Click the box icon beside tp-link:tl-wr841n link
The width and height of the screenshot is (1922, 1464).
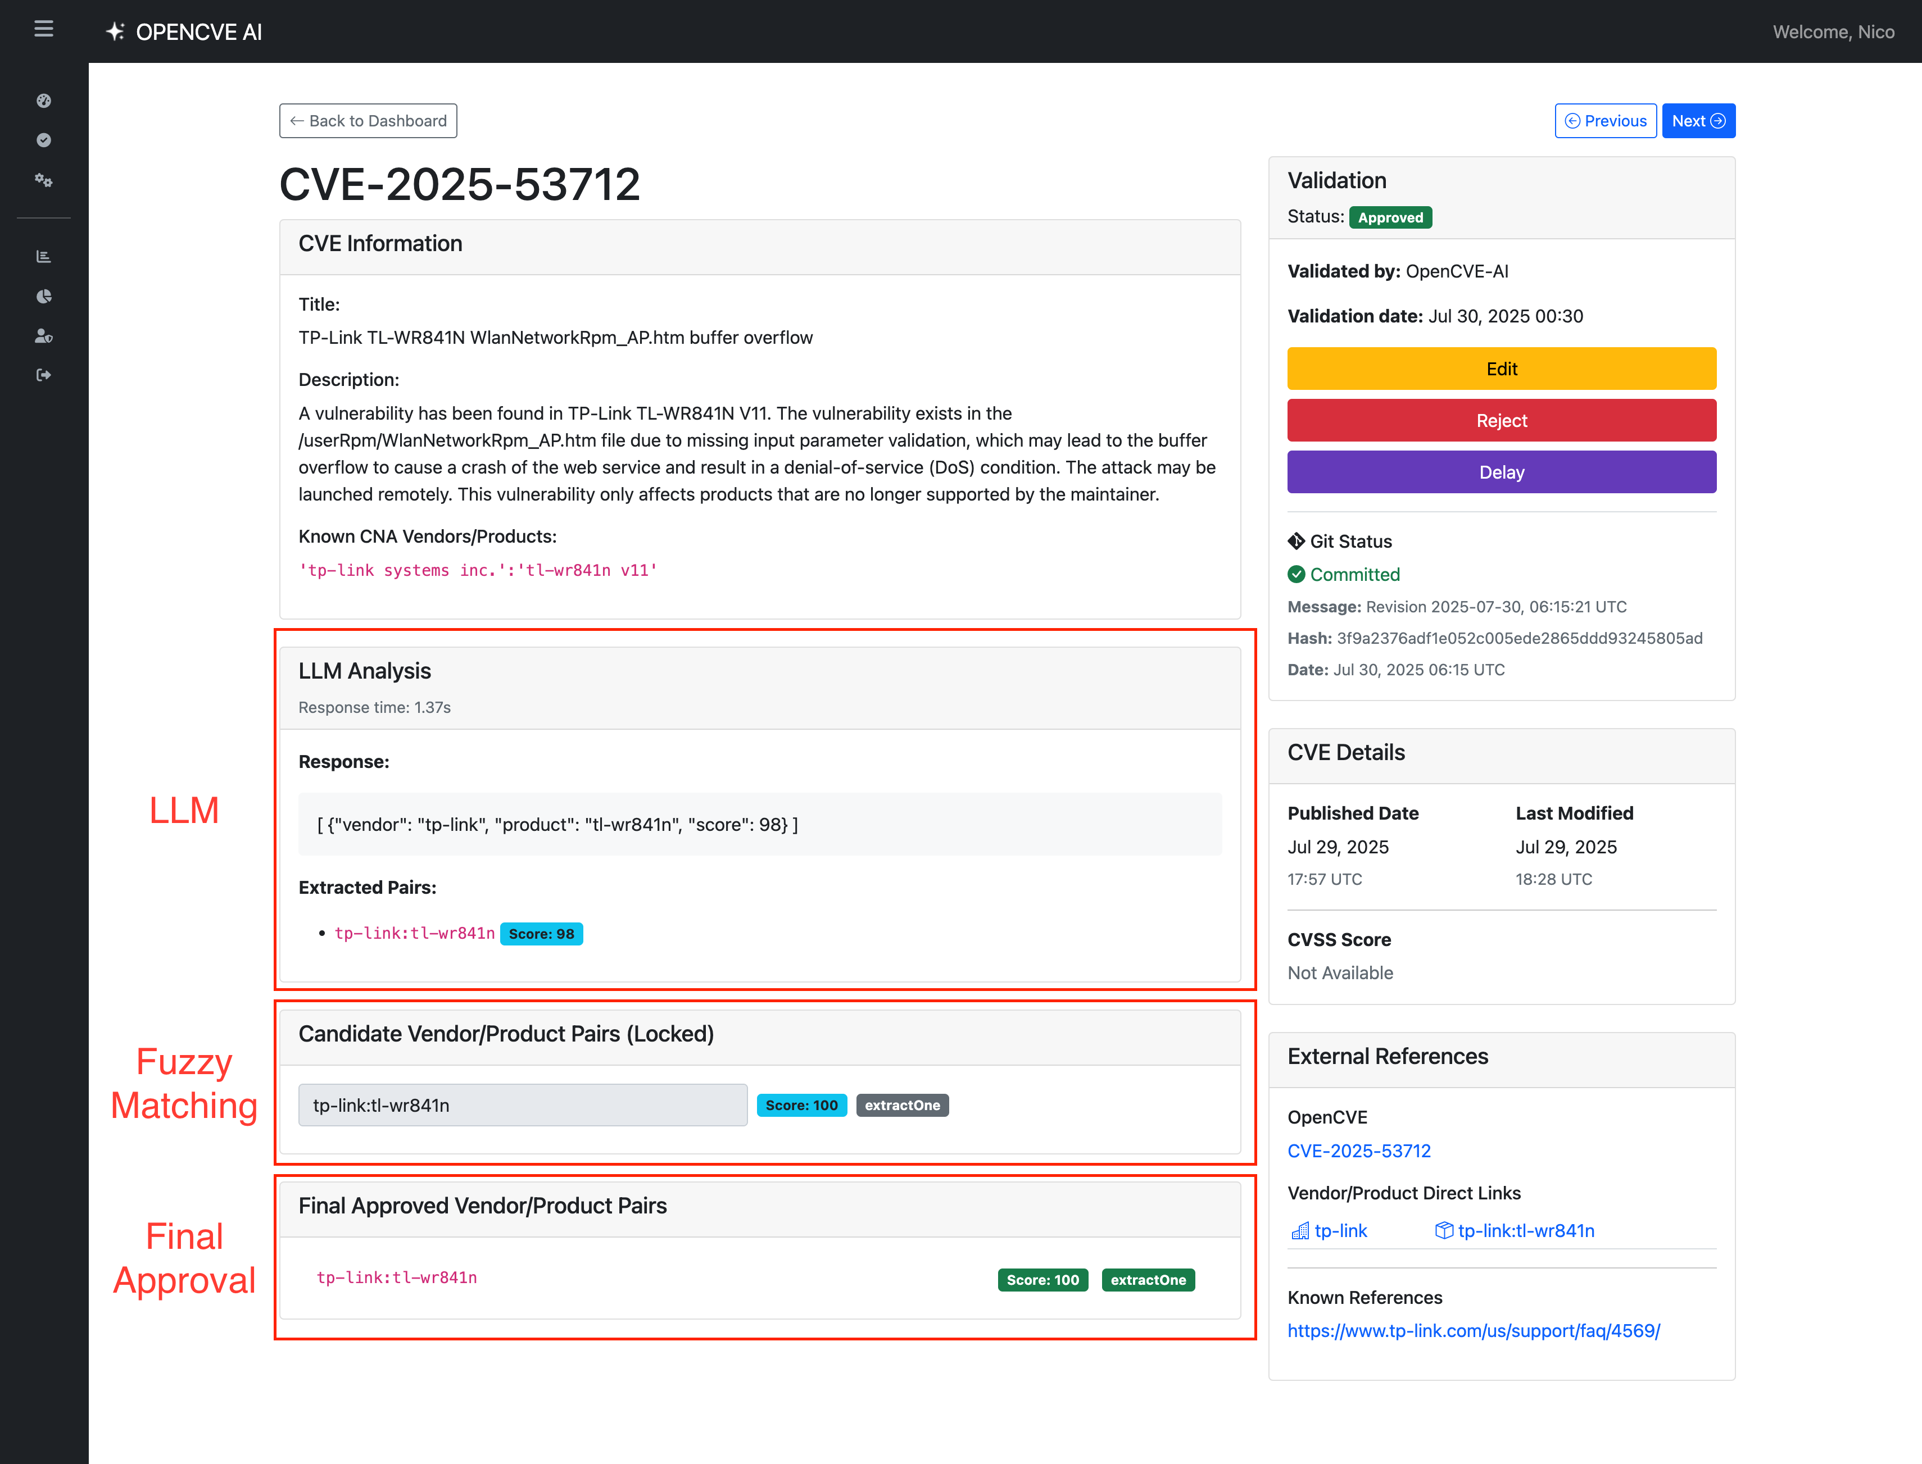1443,1230
